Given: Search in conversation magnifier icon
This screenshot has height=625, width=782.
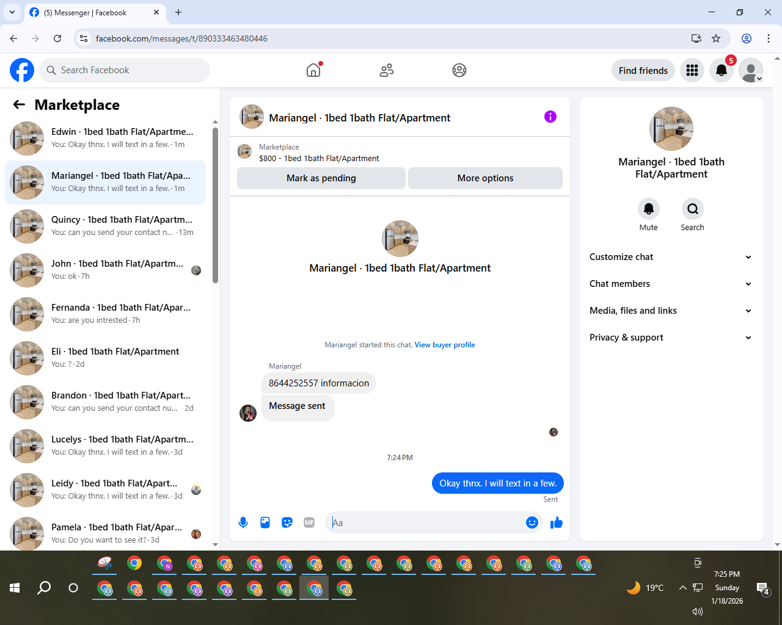Looking at the screenshot, I should (693, 209).
